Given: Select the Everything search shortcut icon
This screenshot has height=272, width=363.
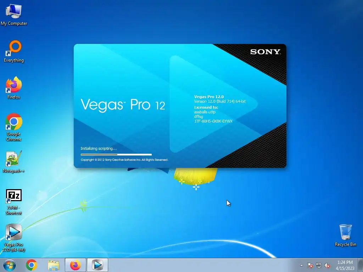Looking at the screenshot, I should pyautogui.click(x=14, y=51).
